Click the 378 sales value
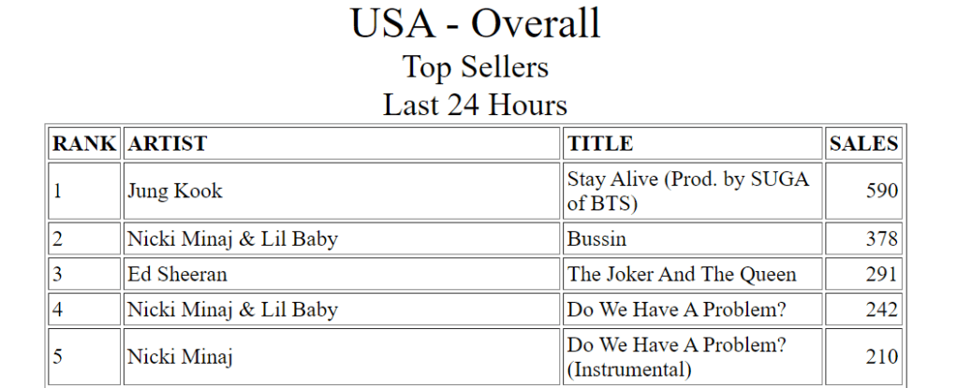The image size is (957, 388). click(881, 239)
